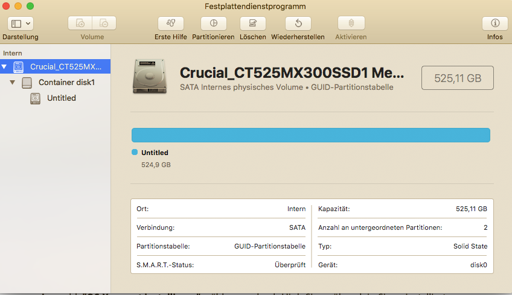512x295 pixels.
Task: Click 'Anzahl an untergeordneten Partitionen:' label
Action: coord(380,227)
